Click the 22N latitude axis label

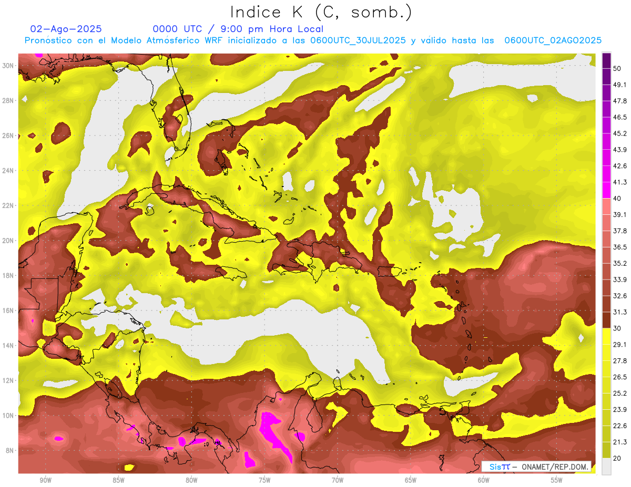8,205
